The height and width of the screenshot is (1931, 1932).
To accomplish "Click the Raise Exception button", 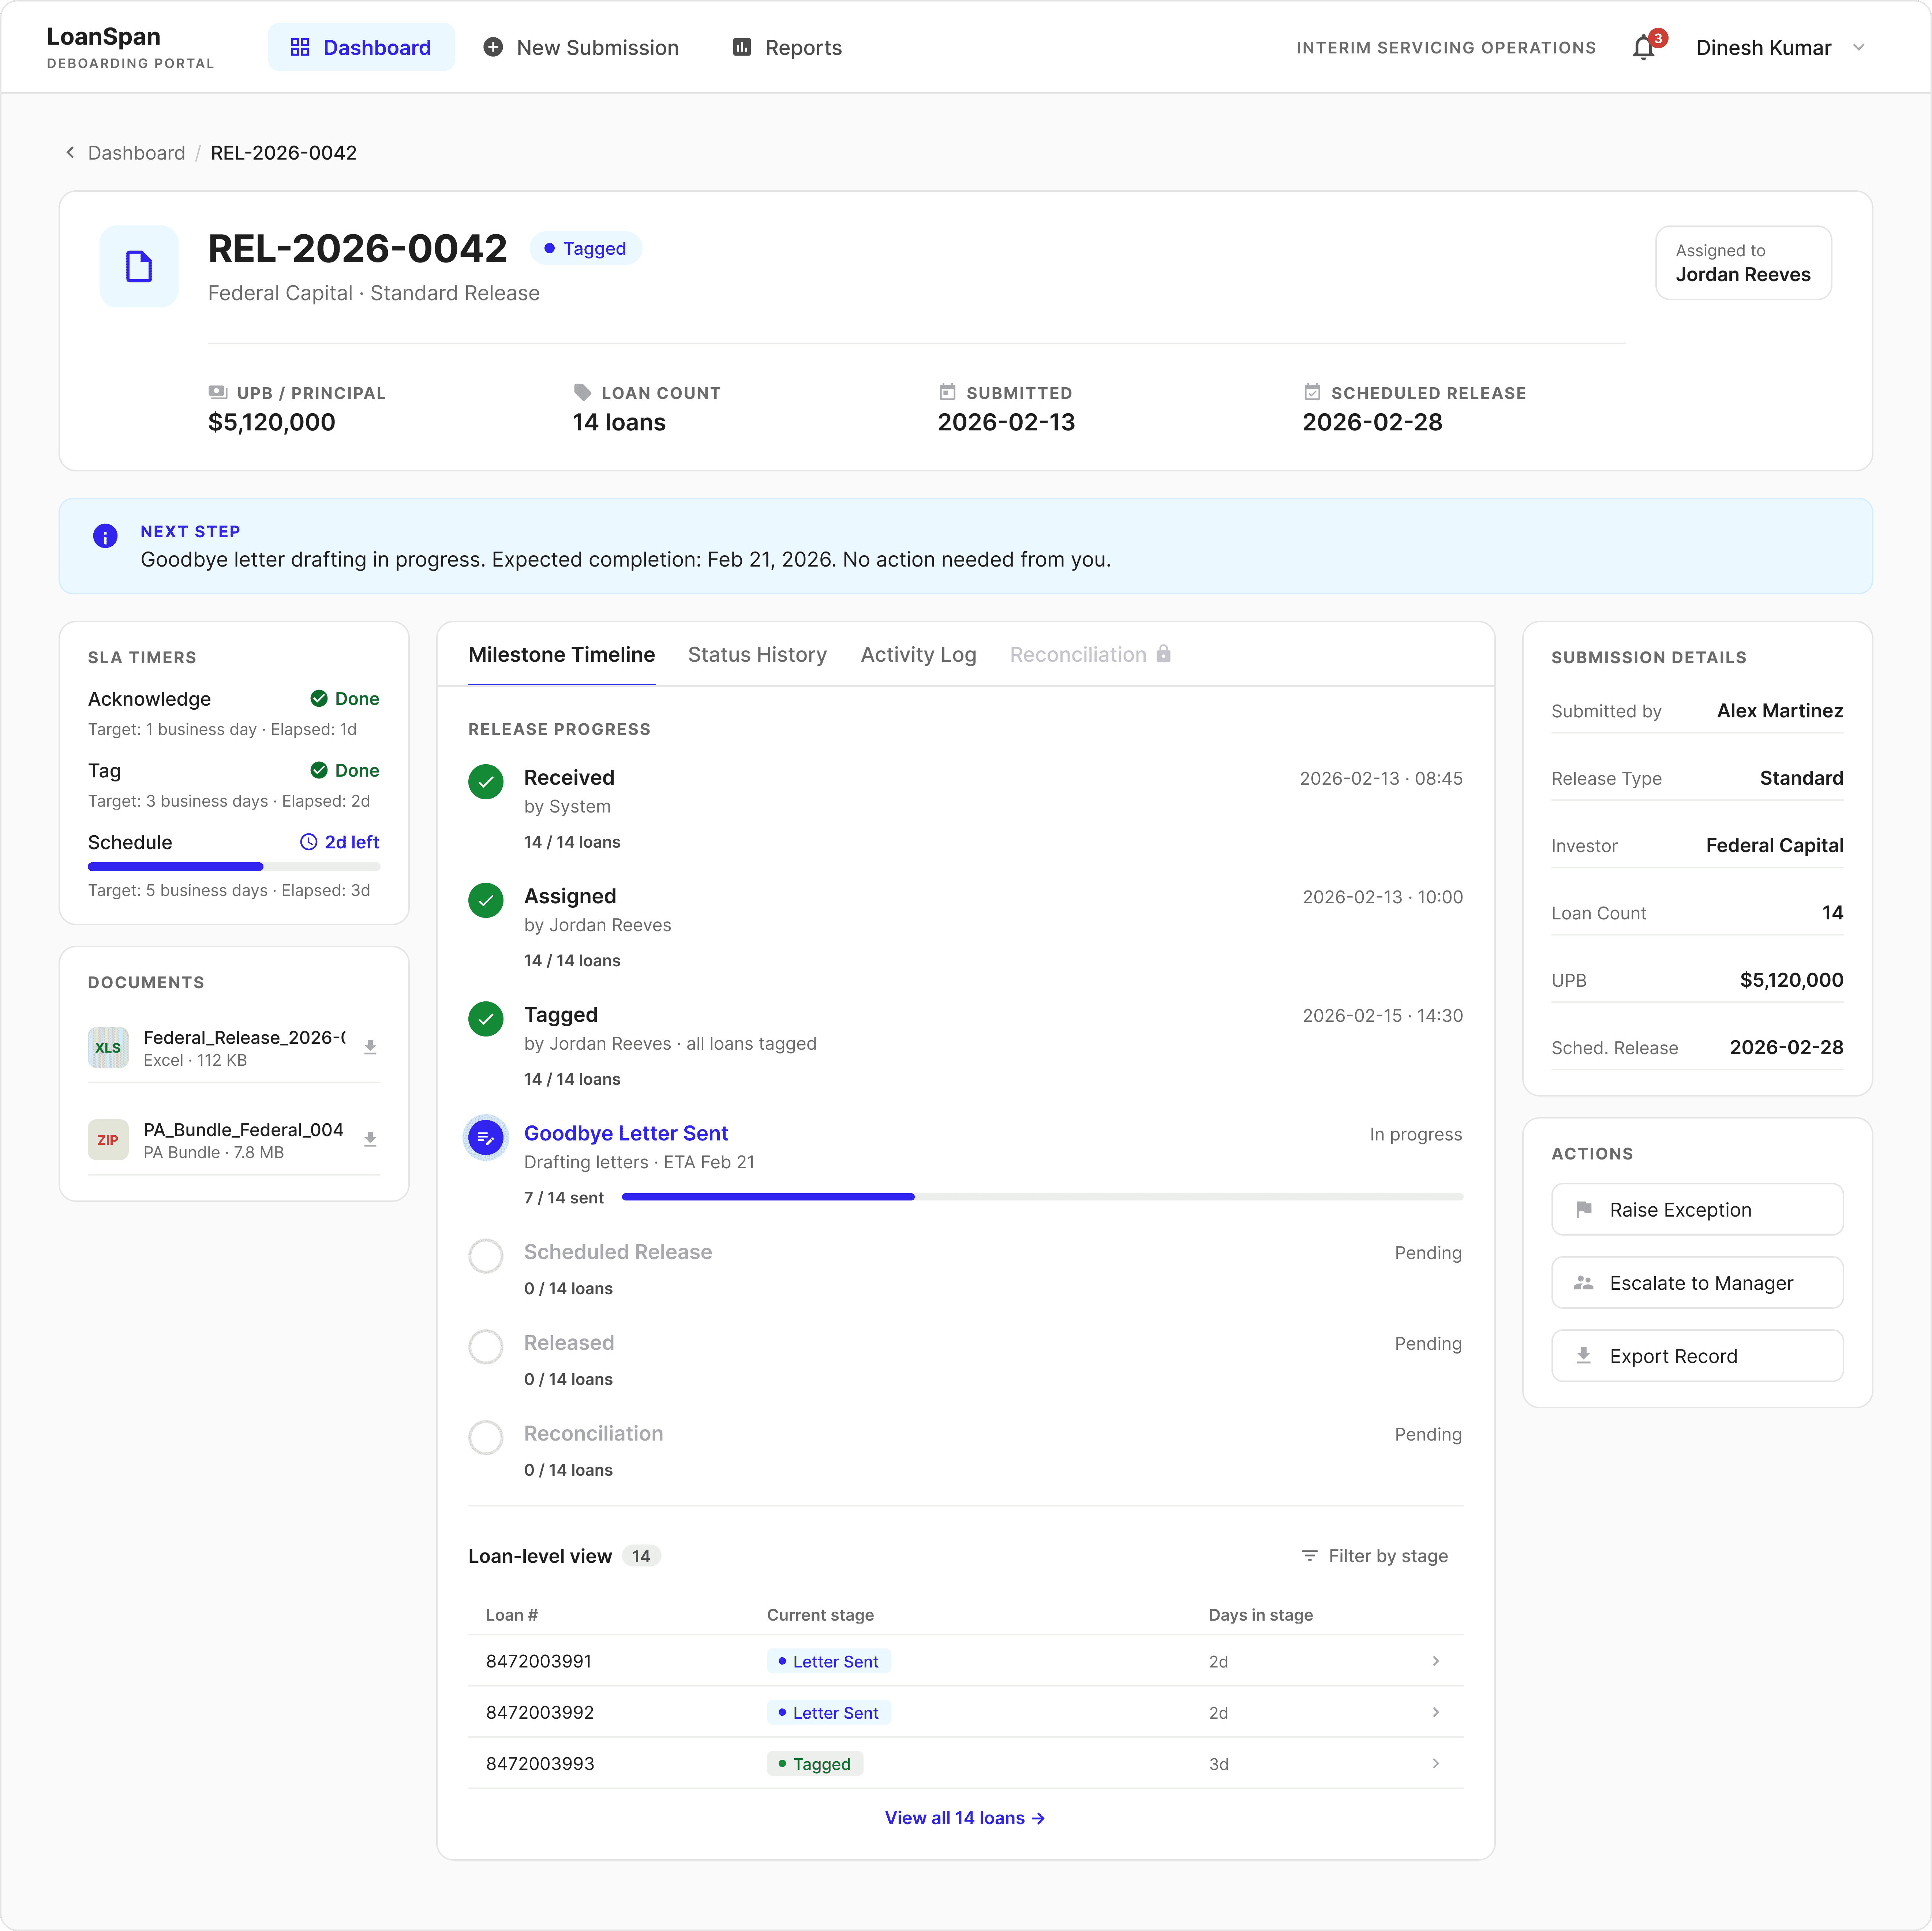I will 1697,1209.
